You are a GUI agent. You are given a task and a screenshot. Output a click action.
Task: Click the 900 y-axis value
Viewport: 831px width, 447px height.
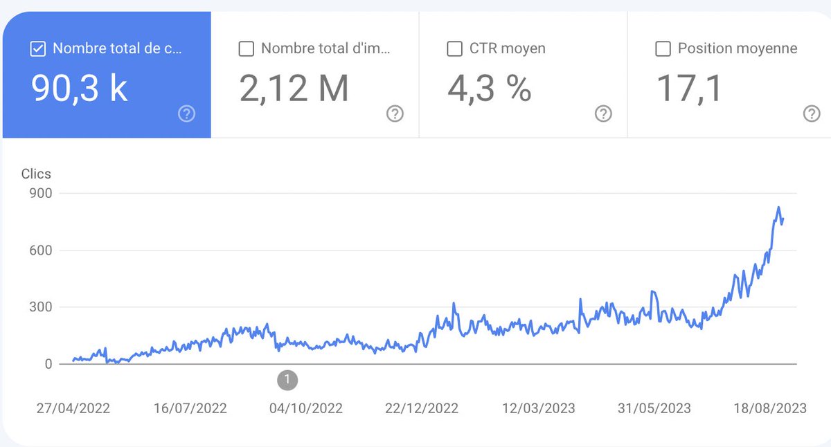(40, 193)
